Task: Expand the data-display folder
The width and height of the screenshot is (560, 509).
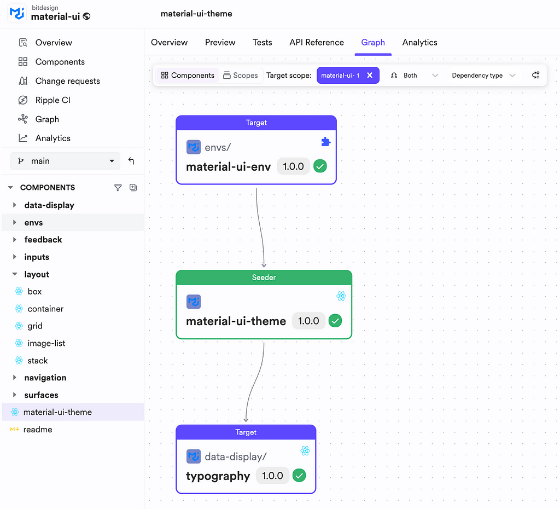Action: 15,205
